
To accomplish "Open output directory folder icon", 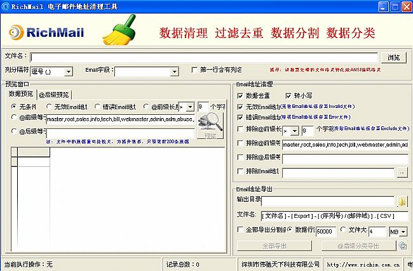I will 402,202.
